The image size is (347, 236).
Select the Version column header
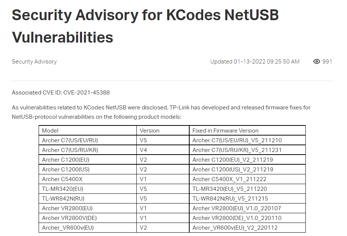[163, 130]
